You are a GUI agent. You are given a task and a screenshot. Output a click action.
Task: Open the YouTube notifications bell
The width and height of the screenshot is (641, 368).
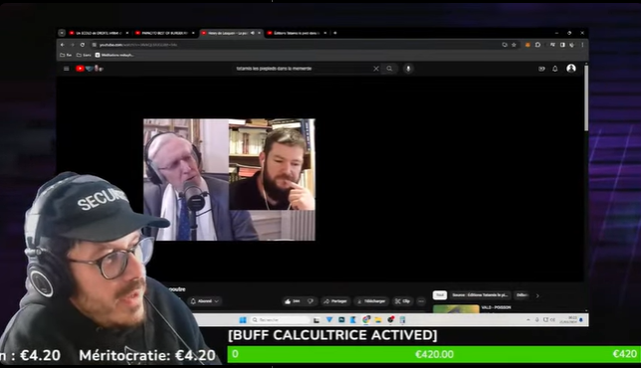click(x=554, y=69)
